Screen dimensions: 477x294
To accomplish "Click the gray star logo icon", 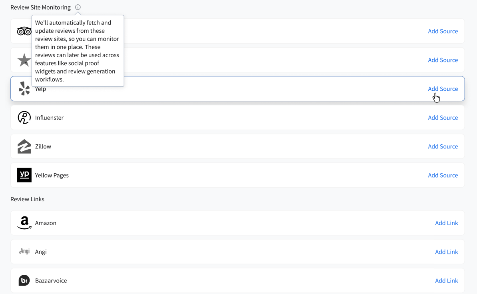I will (24, 60).
